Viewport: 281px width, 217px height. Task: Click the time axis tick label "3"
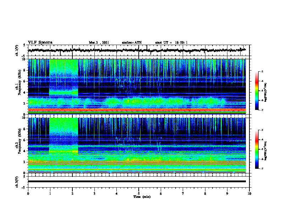(x=94, y=194)
